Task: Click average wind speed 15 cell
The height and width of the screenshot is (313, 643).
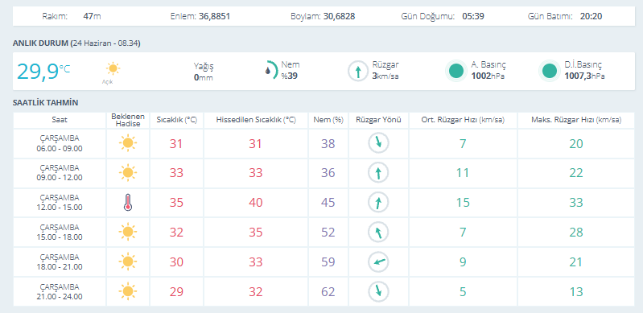Action: click(463, 203)
